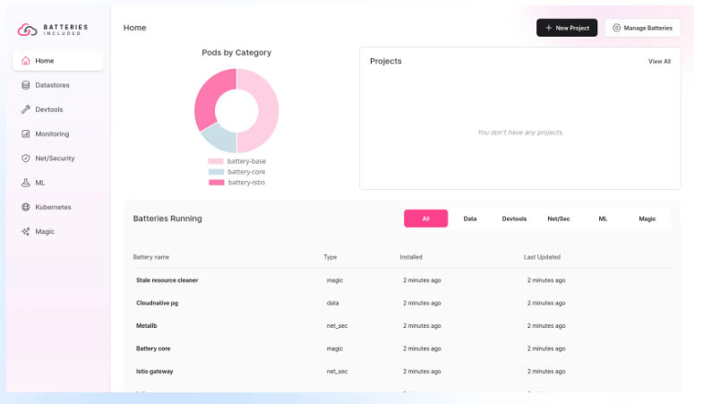The width and height of the screenshot is (703, 404).
Task: Click battery-core legend color swatch
Action: tap(216, 172)
